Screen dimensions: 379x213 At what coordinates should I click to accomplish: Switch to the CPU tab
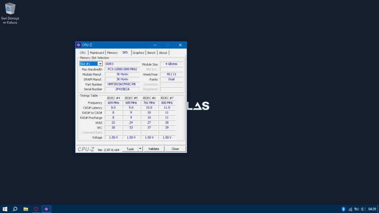coord(83,53)
